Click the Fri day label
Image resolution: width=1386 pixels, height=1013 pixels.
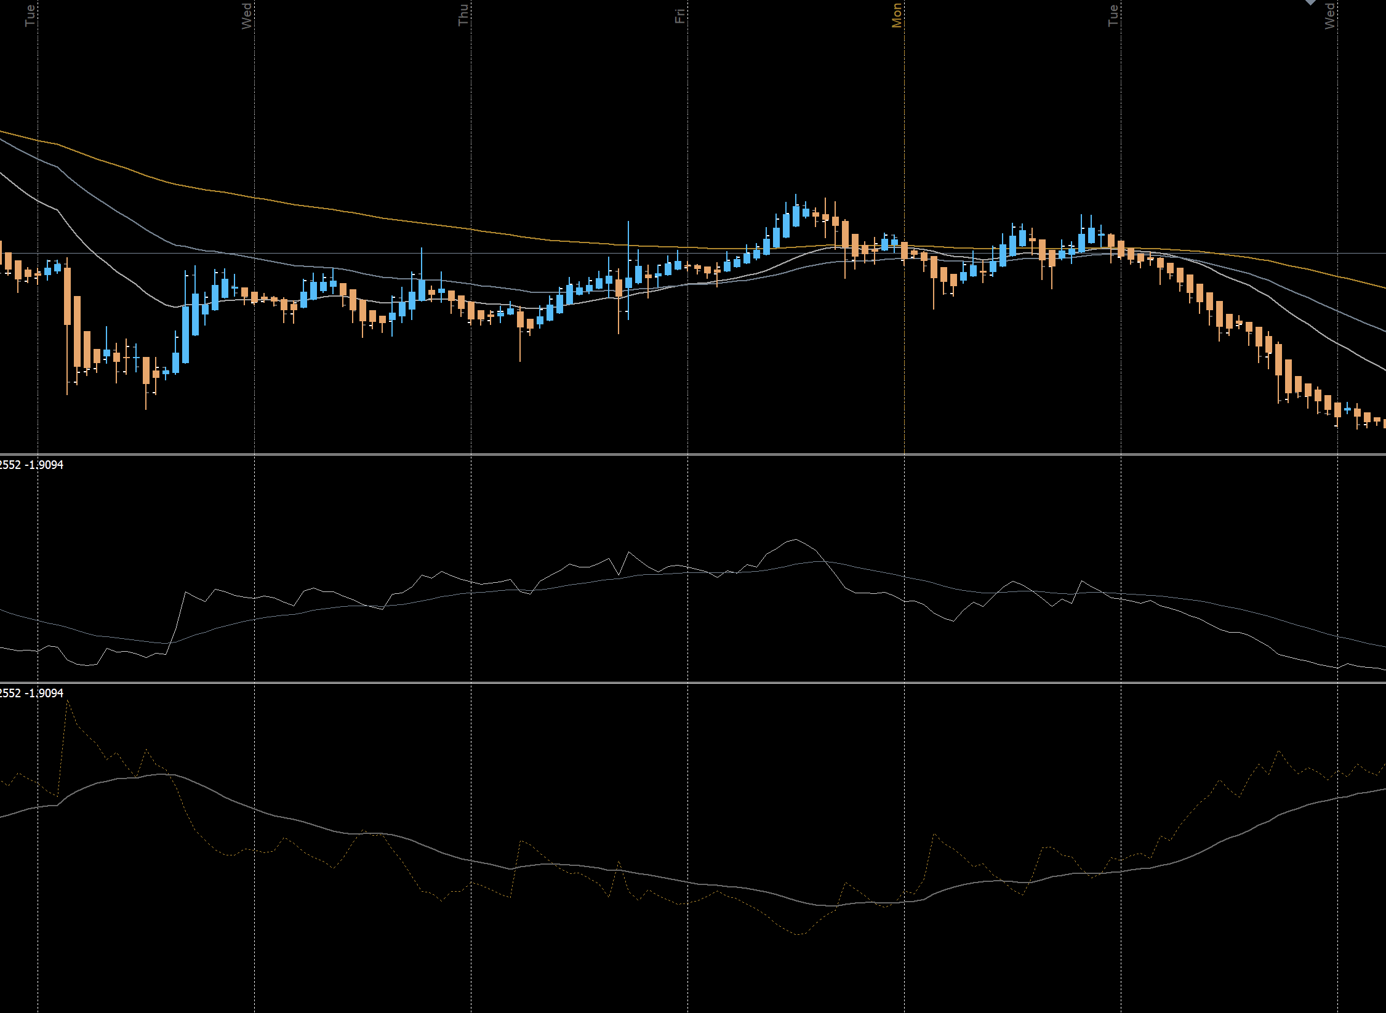point(679,15)
